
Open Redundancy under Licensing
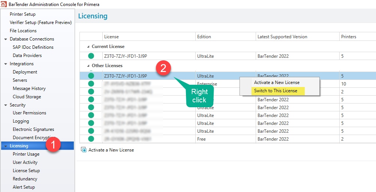[25, 179]
